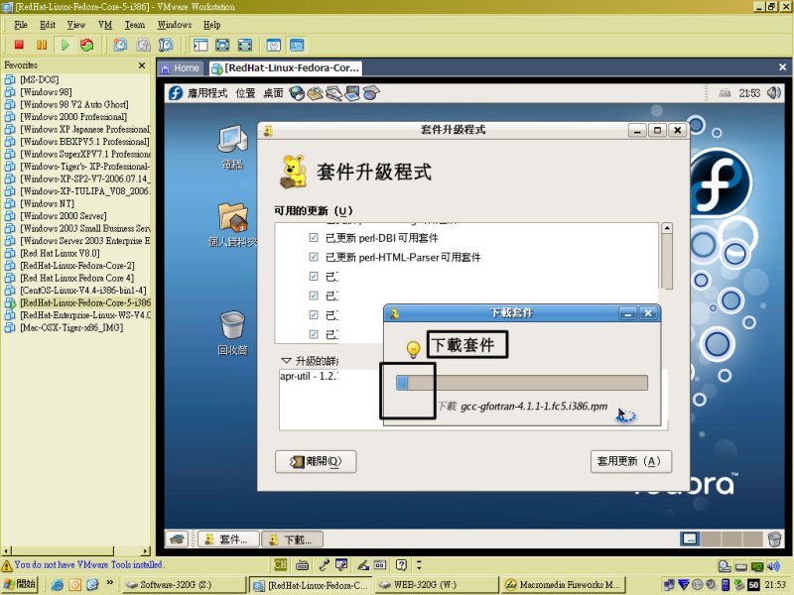Switch to 下載... window in Fedora taskbar

click(x=292, y=539)
